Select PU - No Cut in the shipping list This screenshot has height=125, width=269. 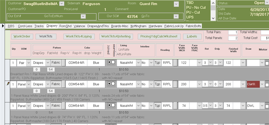pos(196,7)
